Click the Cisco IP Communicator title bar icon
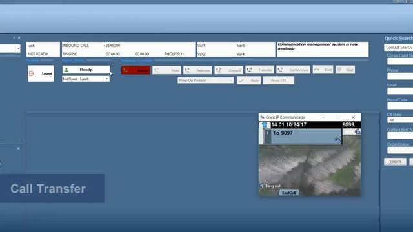 (x=263, y=117)
